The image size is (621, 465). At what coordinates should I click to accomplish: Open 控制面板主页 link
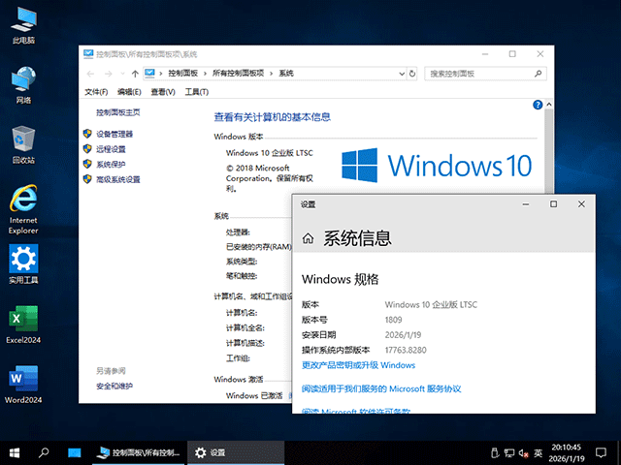tap(118, 112)
